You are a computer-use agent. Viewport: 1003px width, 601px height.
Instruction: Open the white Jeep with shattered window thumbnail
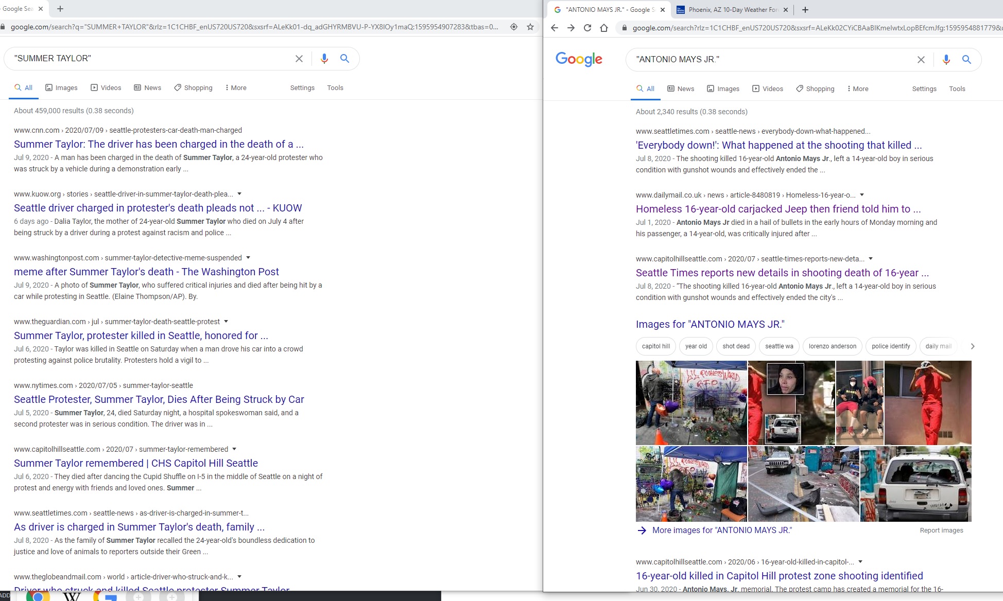pyautogui.click(x=916, y=484)
